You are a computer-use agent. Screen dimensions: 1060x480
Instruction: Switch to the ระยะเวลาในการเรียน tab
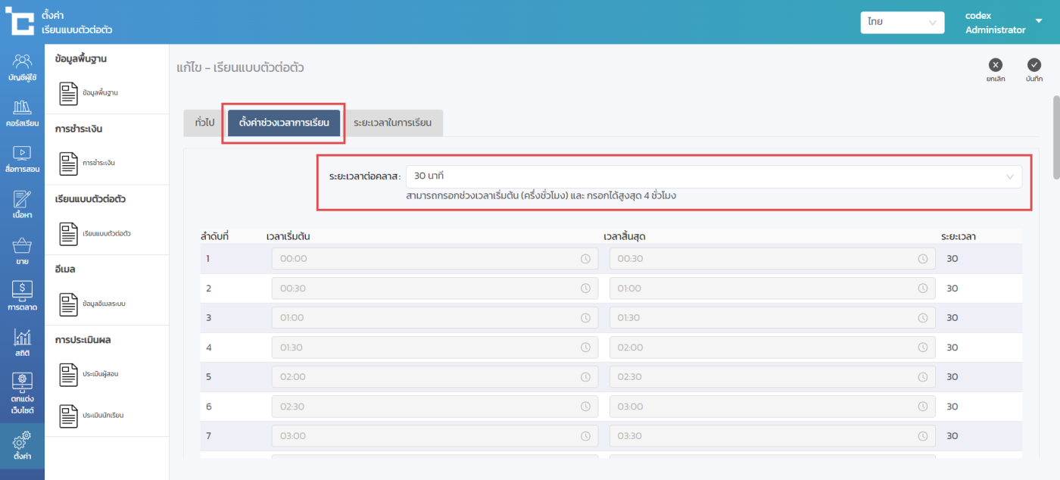(x=392, y=123)
